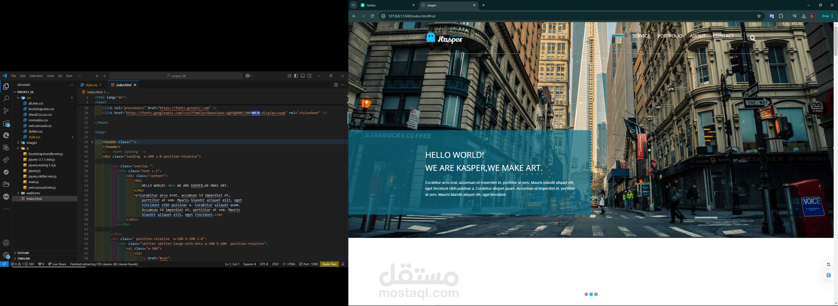Open the Selection menu
Screen dimensions: 838x306
coord(36,76)
